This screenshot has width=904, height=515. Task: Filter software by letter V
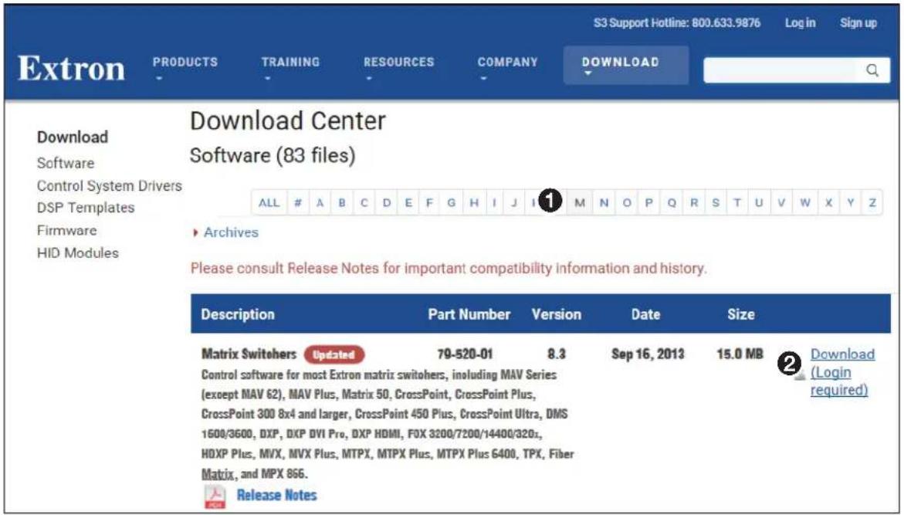tap(781, 203)
